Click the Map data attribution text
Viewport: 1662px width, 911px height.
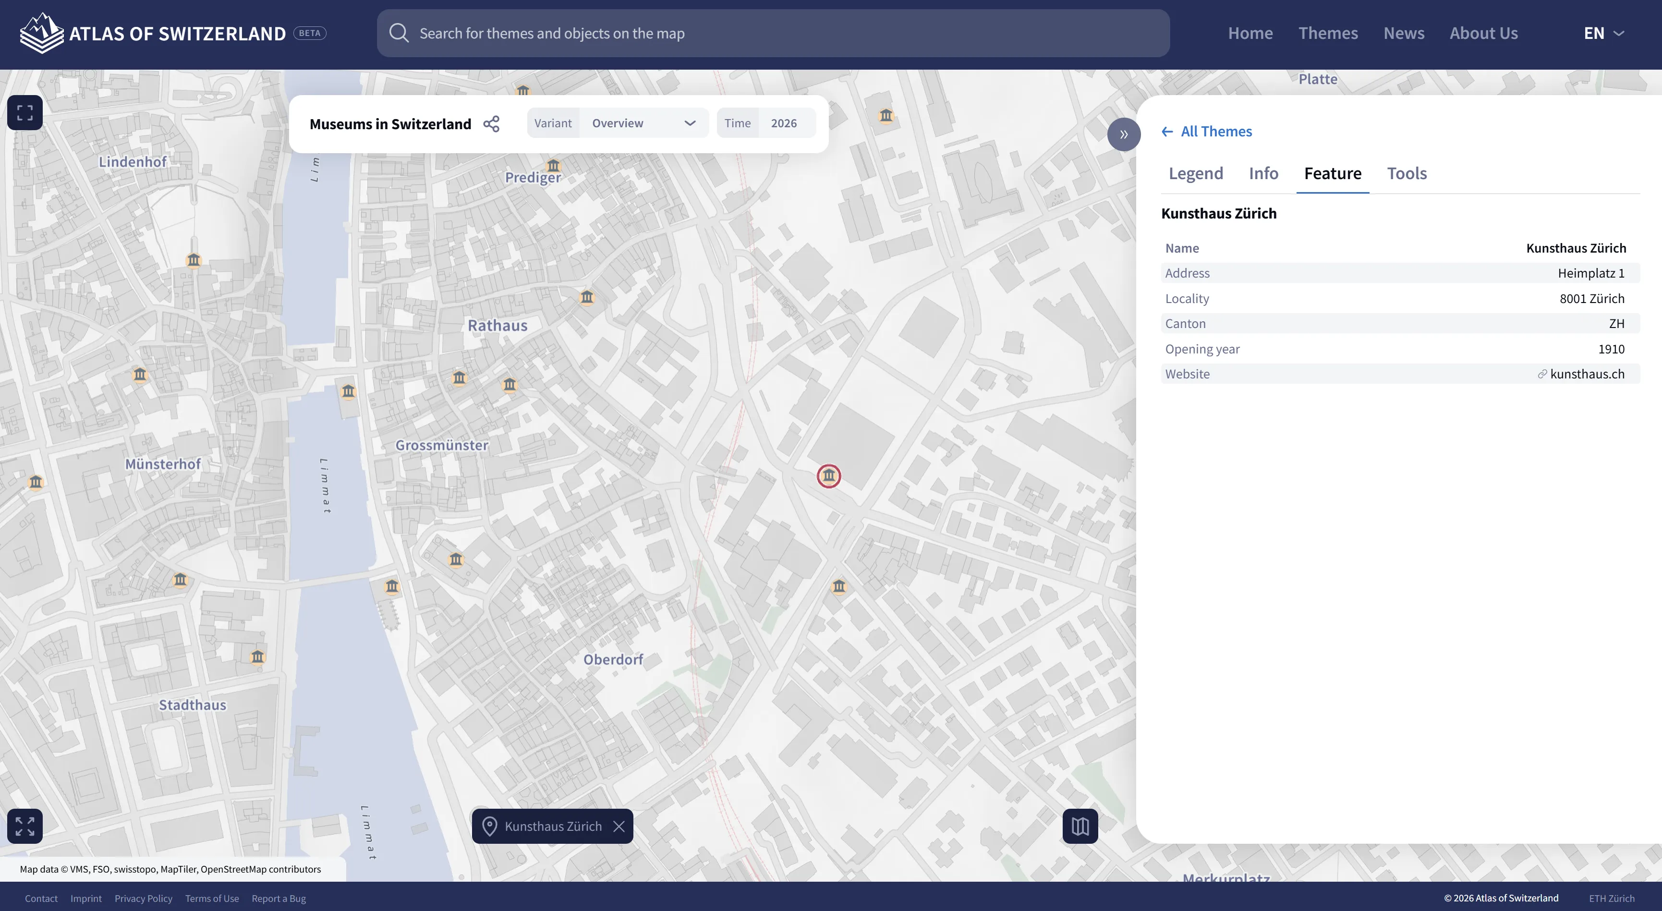coord(170,869)
